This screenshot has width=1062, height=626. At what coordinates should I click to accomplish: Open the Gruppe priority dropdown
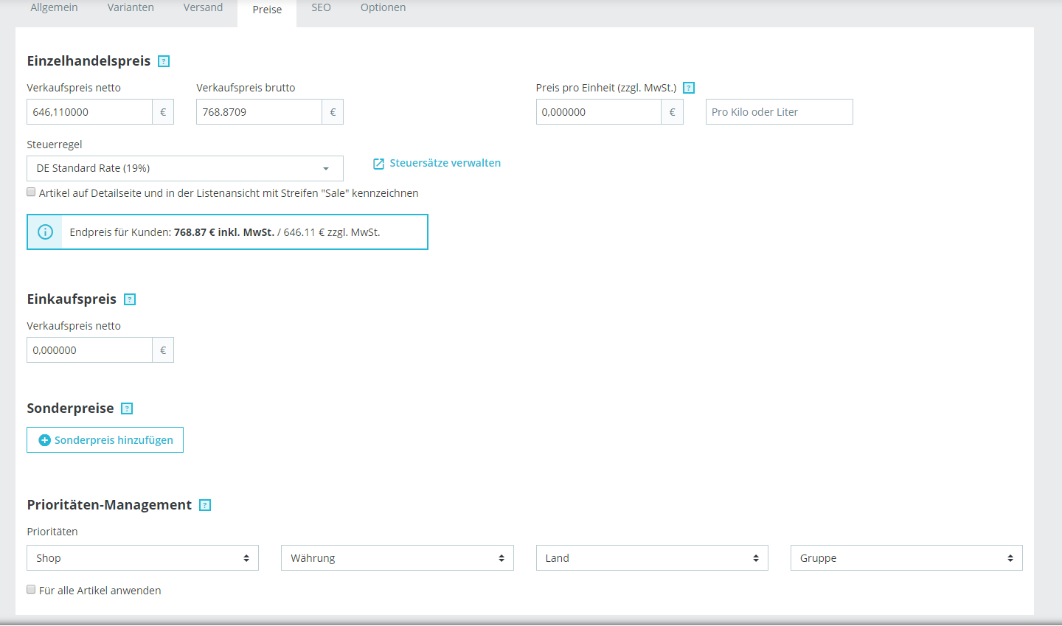[x=906, y=558]
